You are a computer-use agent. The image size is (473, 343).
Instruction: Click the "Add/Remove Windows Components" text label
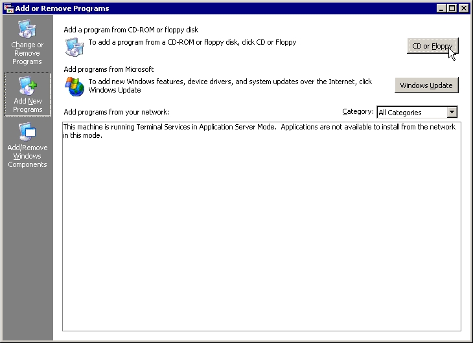27,156
